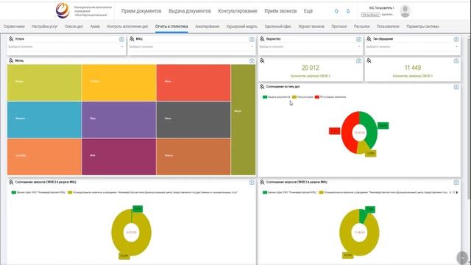The width and height of the screenshot is (471, 265).
Task: Toggle the yellow legend entry in СМЭВ 2 chart
Action: (153, 192)
